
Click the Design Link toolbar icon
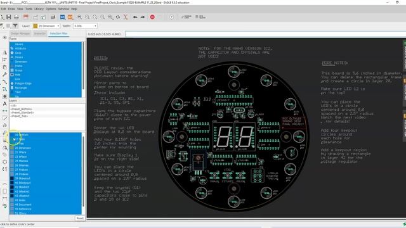(187, 17)
